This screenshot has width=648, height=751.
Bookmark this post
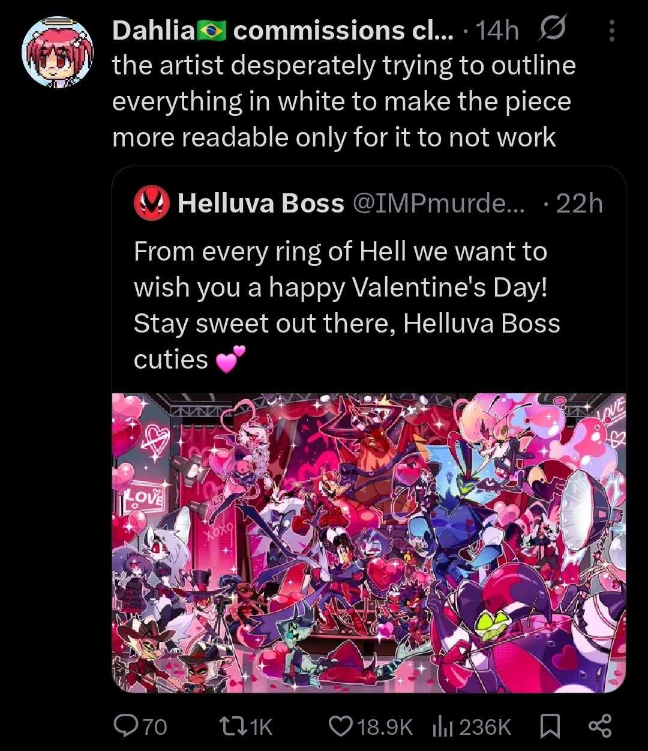[549, 726]
